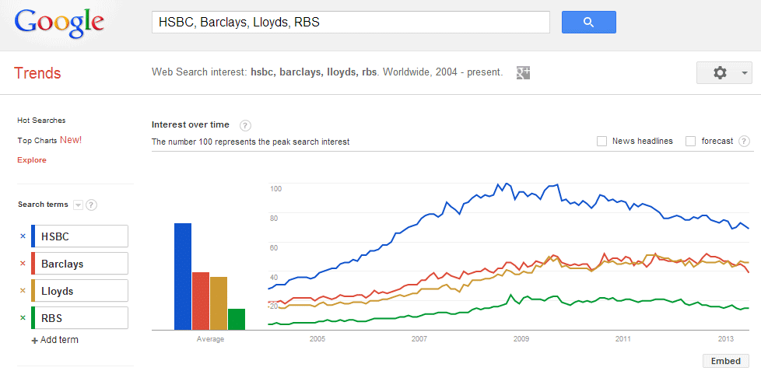Focus the main search query field
Viewport: 761px width, 378px height.
pyautogui.click(x=350, y=23)
